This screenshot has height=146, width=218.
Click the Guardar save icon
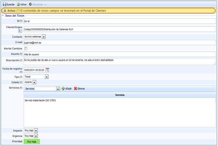4,4
